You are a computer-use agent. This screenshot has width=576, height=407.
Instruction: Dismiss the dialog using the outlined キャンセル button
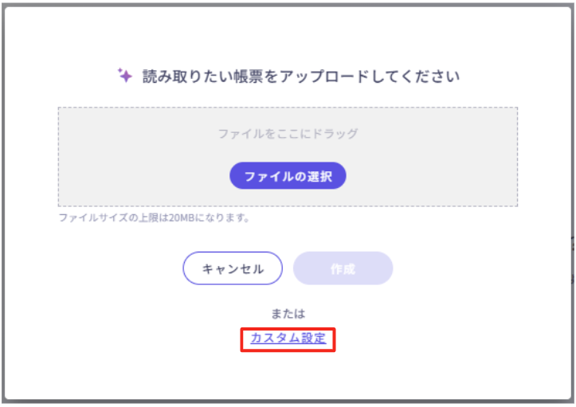pyautogui.click(x=233, y=268)
